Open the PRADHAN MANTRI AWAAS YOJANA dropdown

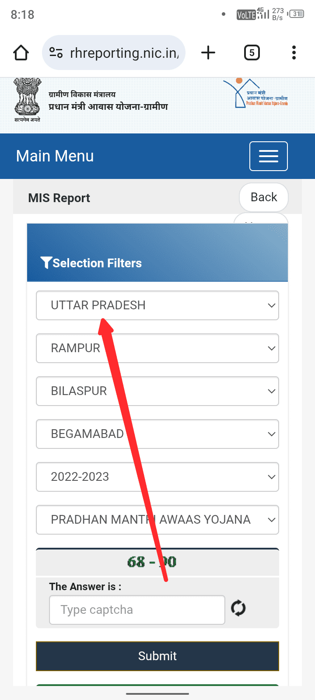pyautogui.click(x=157, y=520)
